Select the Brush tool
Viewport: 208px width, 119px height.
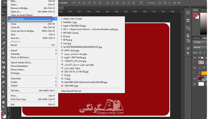point(3,48)
